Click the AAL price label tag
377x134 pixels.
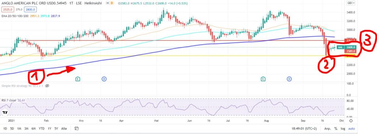[x=341, y=47]
